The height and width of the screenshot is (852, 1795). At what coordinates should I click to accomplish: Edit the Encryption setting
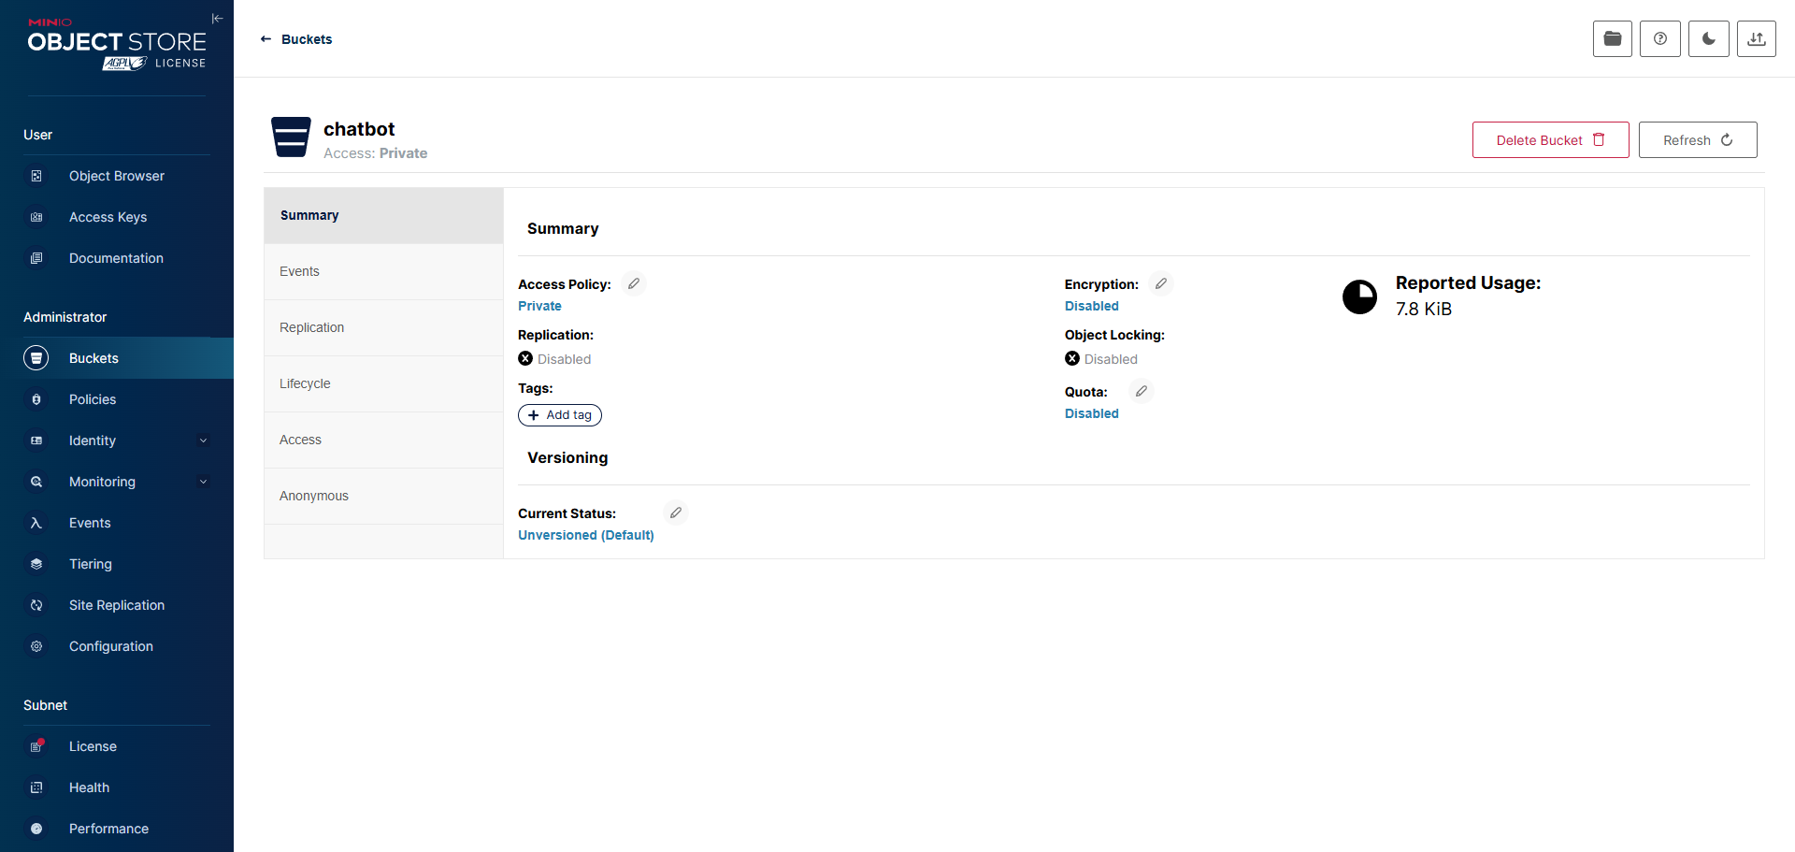point(1160,283)
